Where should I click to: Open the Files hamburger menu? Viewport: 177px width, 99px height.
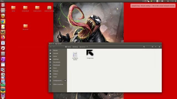point(159,47)
